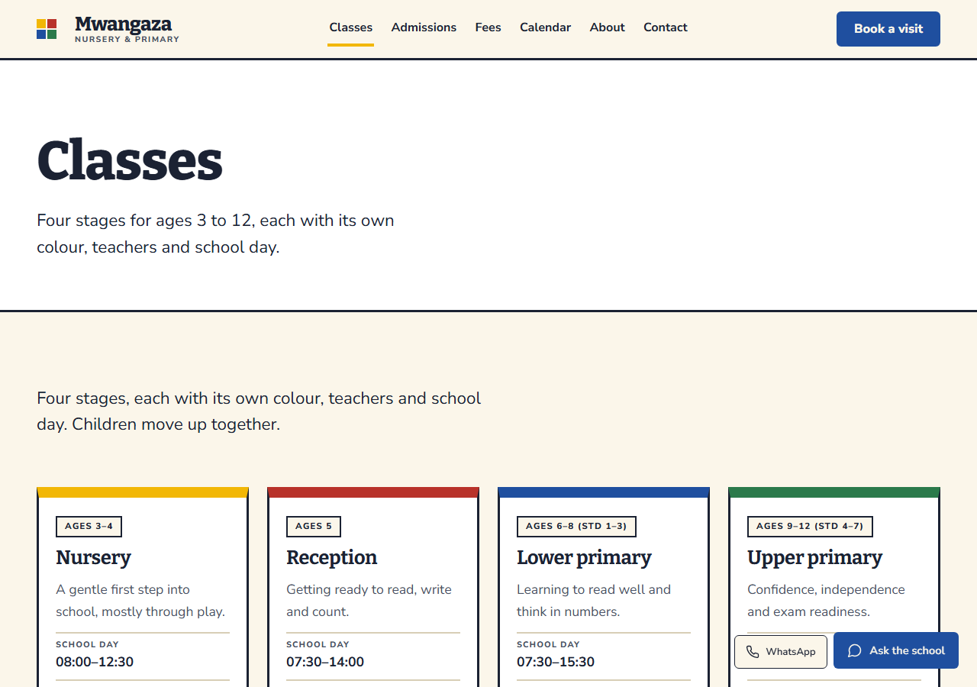The height and width of the screenshot is (687, 977).
Task: Click 'Children move up together' paragraph
Action: tap(259, 411)
